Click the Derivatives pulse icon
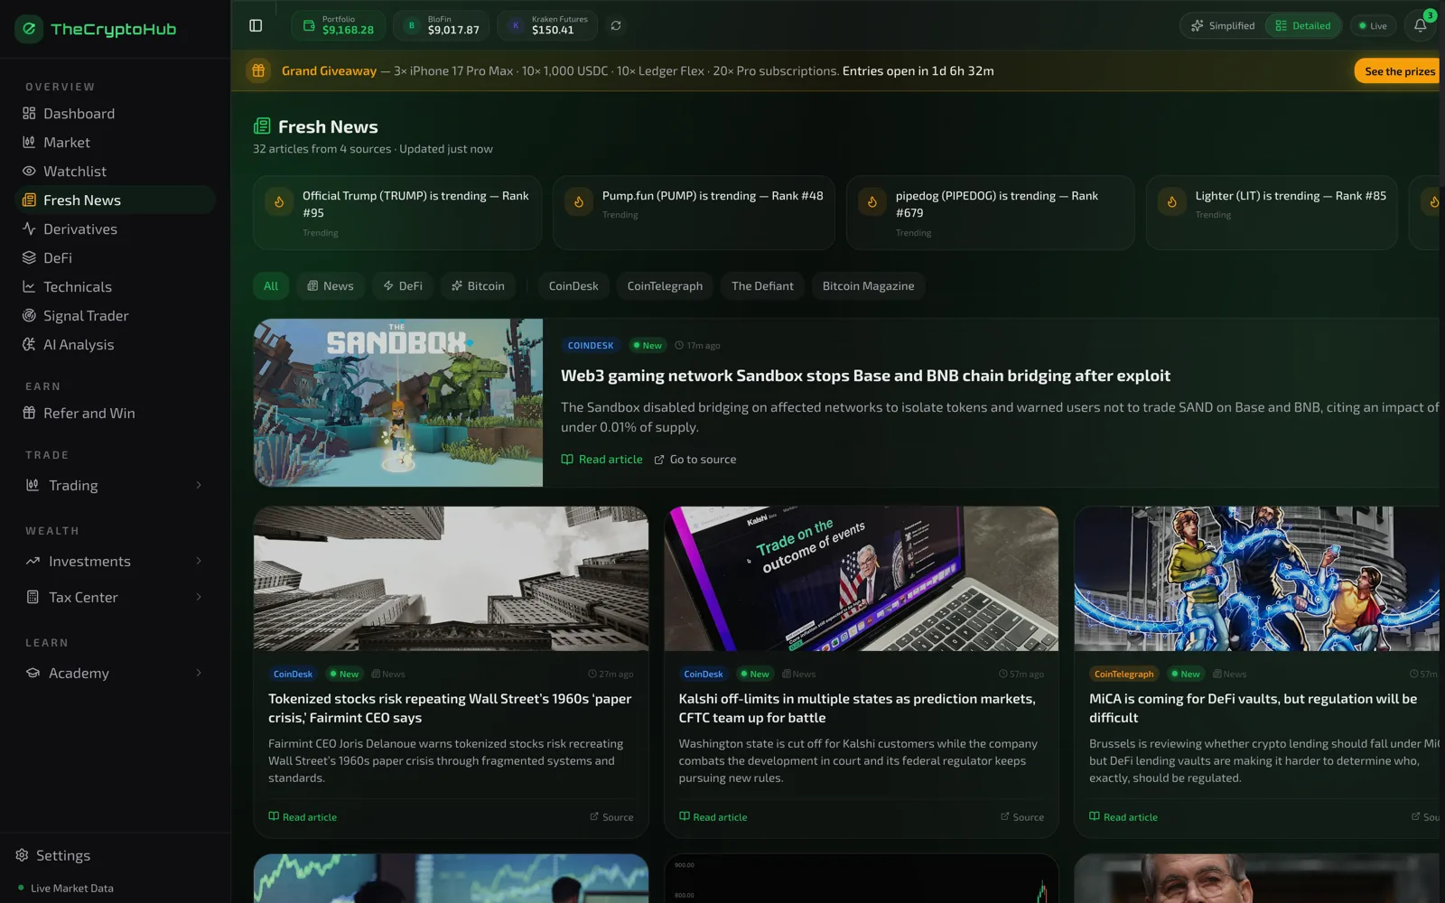This screenshot has width=1445, height=903. click(29, 228)
